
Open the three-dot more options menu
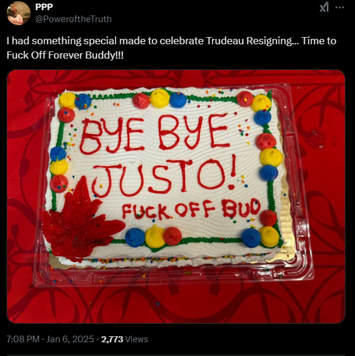(x=340, y=7)
